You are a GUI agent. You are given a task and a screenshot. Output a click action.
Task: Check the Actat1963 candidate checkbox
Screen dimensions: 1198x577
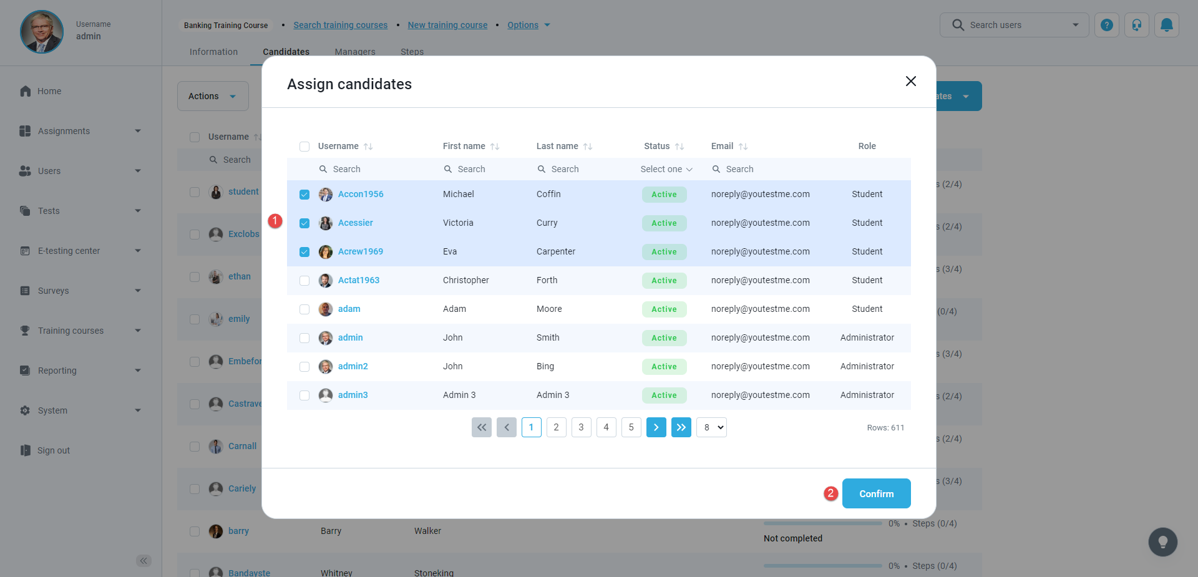[304, 281]
